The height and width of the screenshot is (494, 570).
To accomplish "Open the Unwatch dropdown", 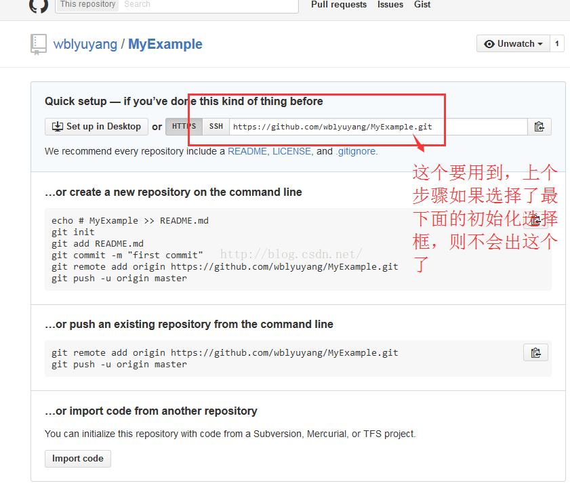I will tap(513, 43).
